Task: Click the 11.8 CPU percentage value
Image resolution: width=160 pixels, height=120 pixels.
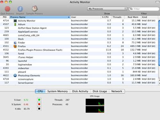Action: tap(108, 50)
